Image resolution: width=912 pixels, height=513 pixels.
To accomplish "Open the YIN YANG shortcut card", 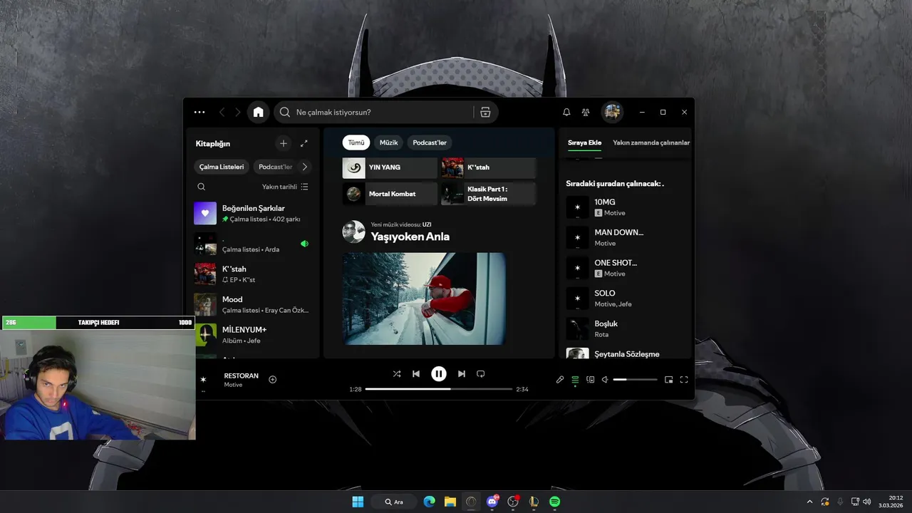I will [x=390, y=167].
